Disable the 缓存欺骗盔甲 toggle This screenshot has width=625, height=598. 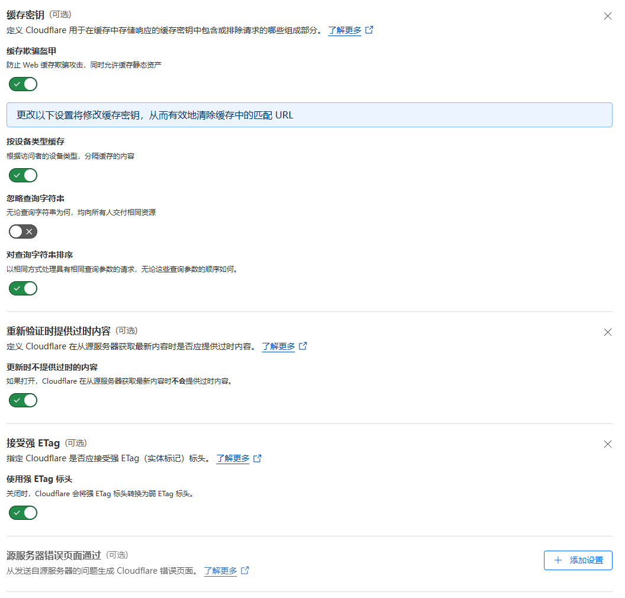pos(22,84)
